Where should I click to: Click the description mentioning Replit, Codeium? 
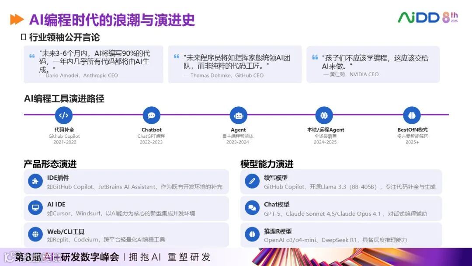point(106,239)
